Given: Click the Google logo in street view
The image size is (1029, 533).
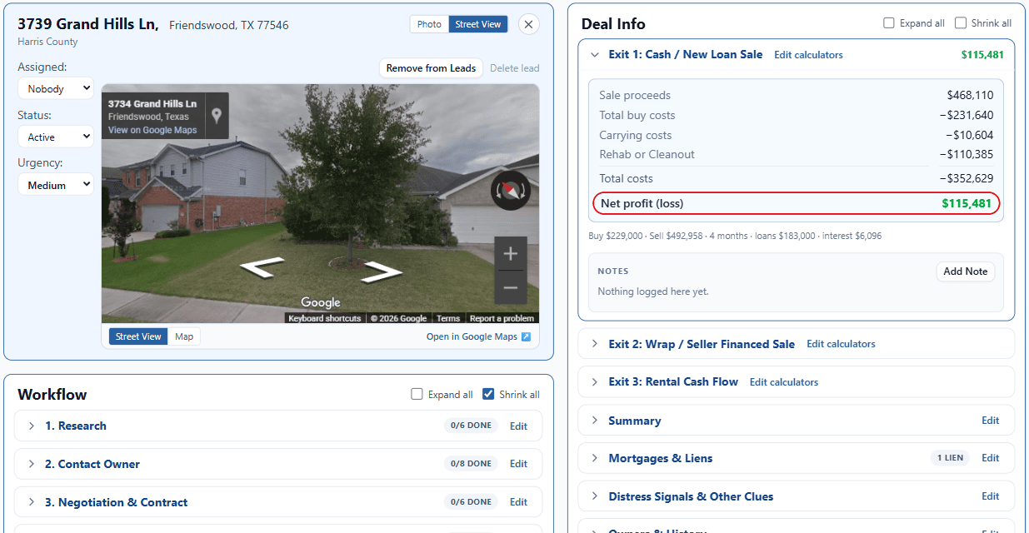Looking at the screenshot, I should (x=321, y=302).
